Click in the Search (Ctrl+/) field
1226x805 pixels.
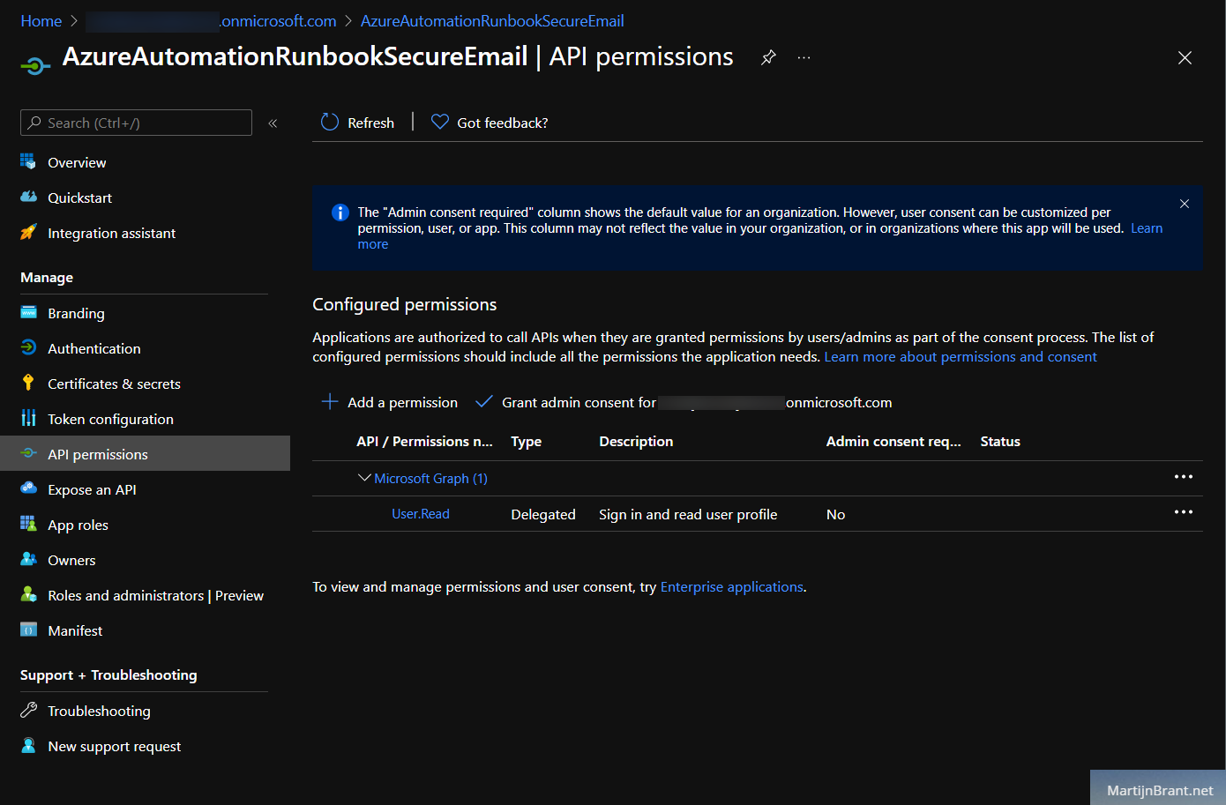pos(136,123)
